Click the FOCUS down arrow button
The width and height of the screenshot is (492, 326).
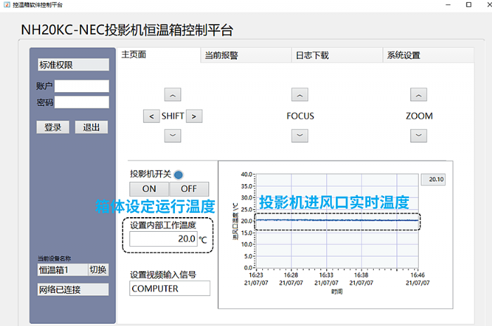click(300, 136)
